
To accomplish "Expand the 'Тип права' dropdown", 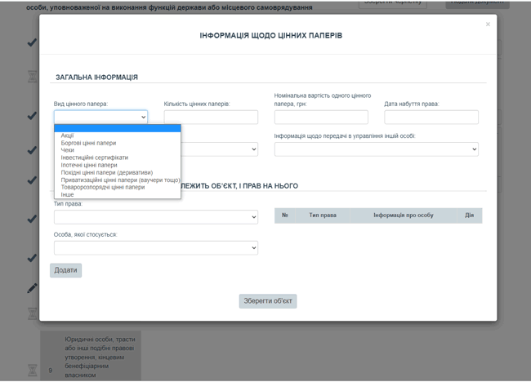I will [x=155, y=217].
